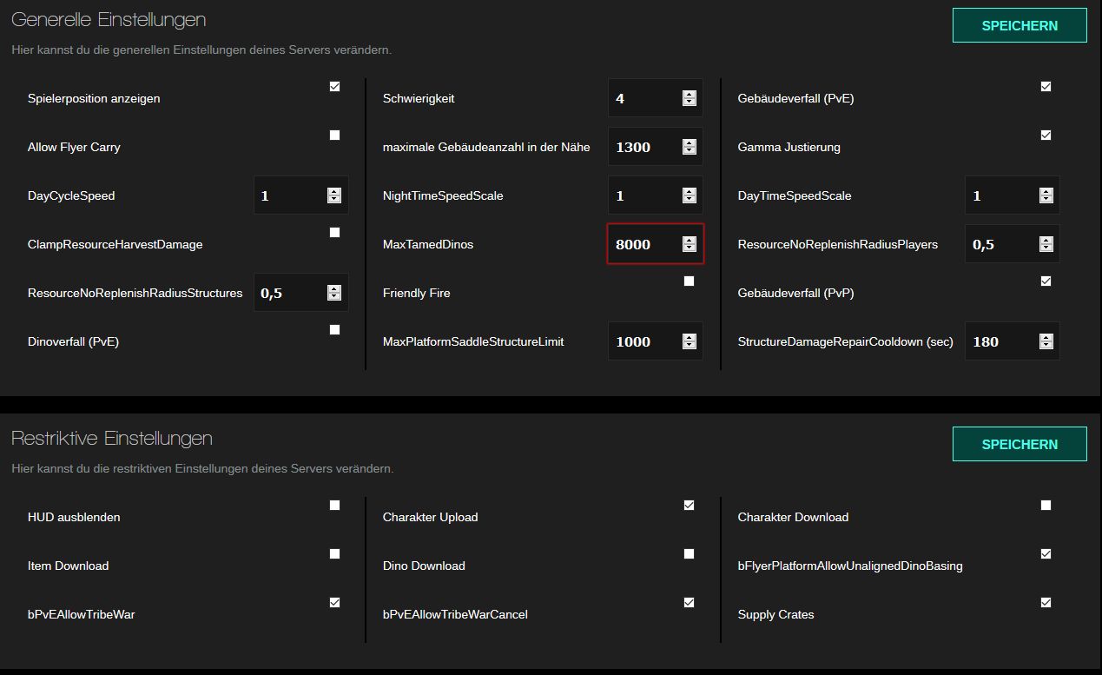The image size is (1102, 675).
Task: Click the Allow Flyer Carry label
Action: pos(74,148)
